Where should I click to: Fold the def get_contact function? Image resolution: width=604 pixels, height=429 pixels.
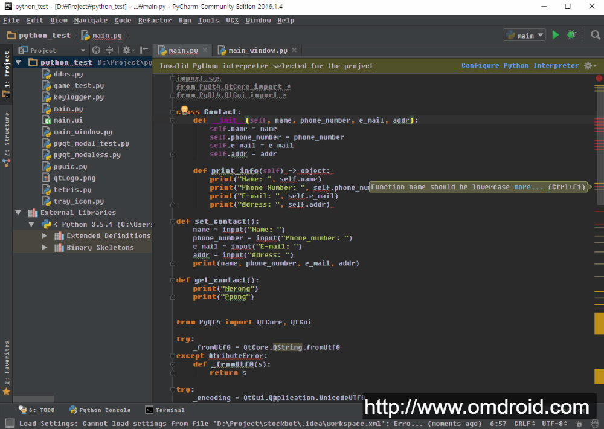coord(173,280)
